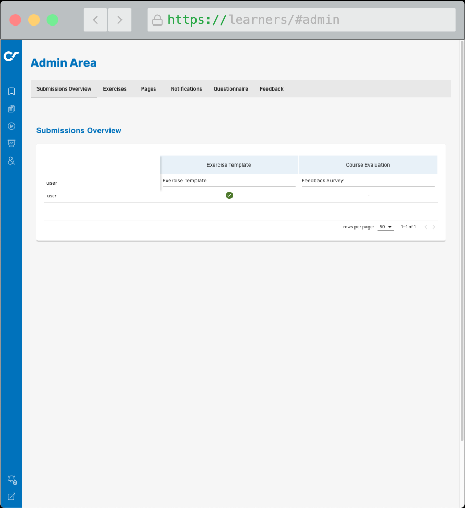This screenshot has width=465, height=508.
Task: Open notifications bell with badge 2
Action: pos(11,479)
